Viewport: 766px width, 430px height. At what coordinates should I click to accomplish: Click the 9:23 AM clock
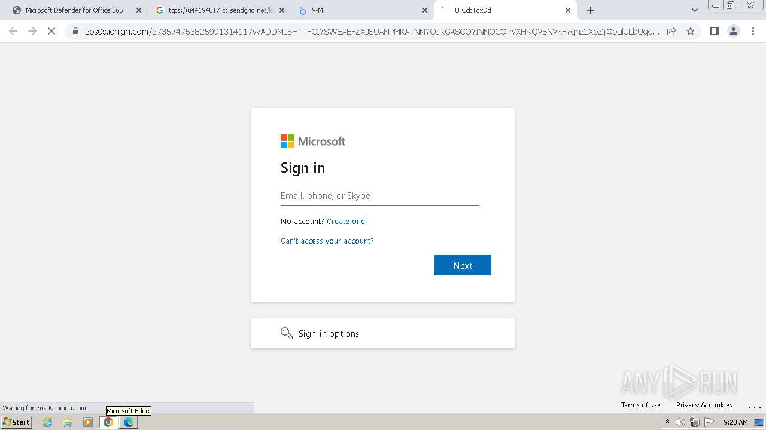tap(735, 422)
